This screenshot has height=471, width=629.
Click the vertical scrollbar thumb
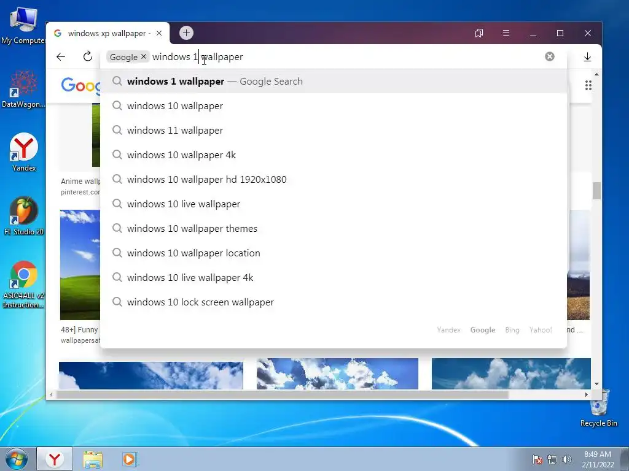[596, 191]
